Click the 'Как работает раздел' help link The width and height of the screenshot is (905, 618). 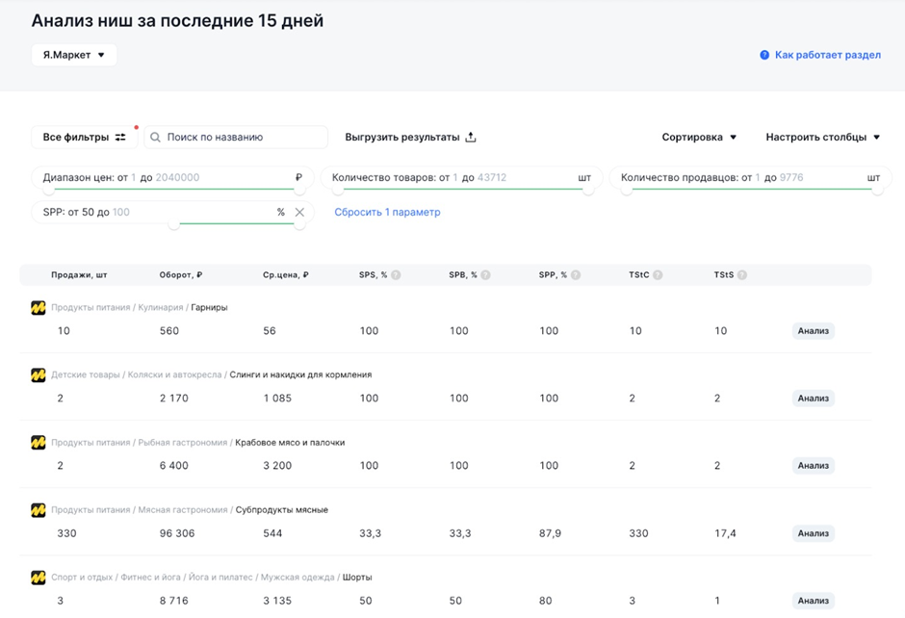[828, 55]
